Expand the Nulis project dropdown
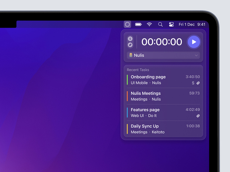 (163, 55)
